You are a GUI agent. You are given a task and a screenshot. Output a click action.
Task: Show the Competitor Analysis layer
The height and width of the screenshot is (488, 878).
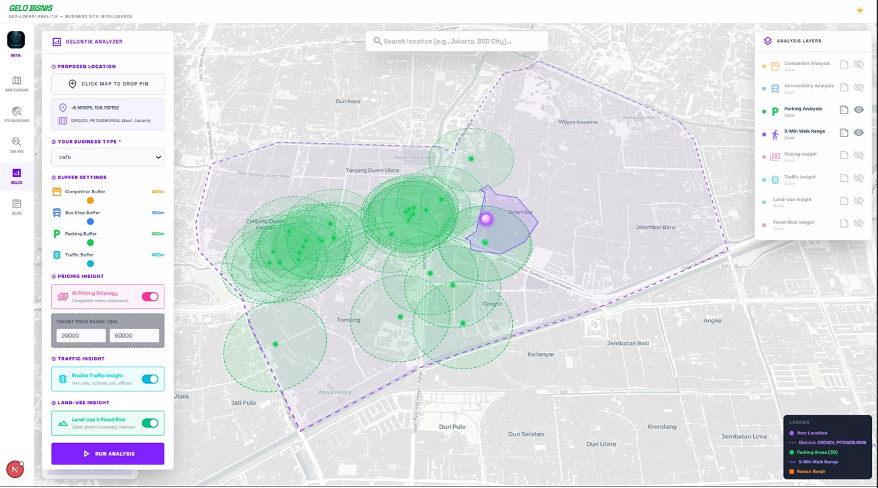(859, 64)
